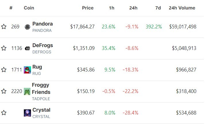
Task: Toggle the favorite star for Crystal
Action: 4,113
